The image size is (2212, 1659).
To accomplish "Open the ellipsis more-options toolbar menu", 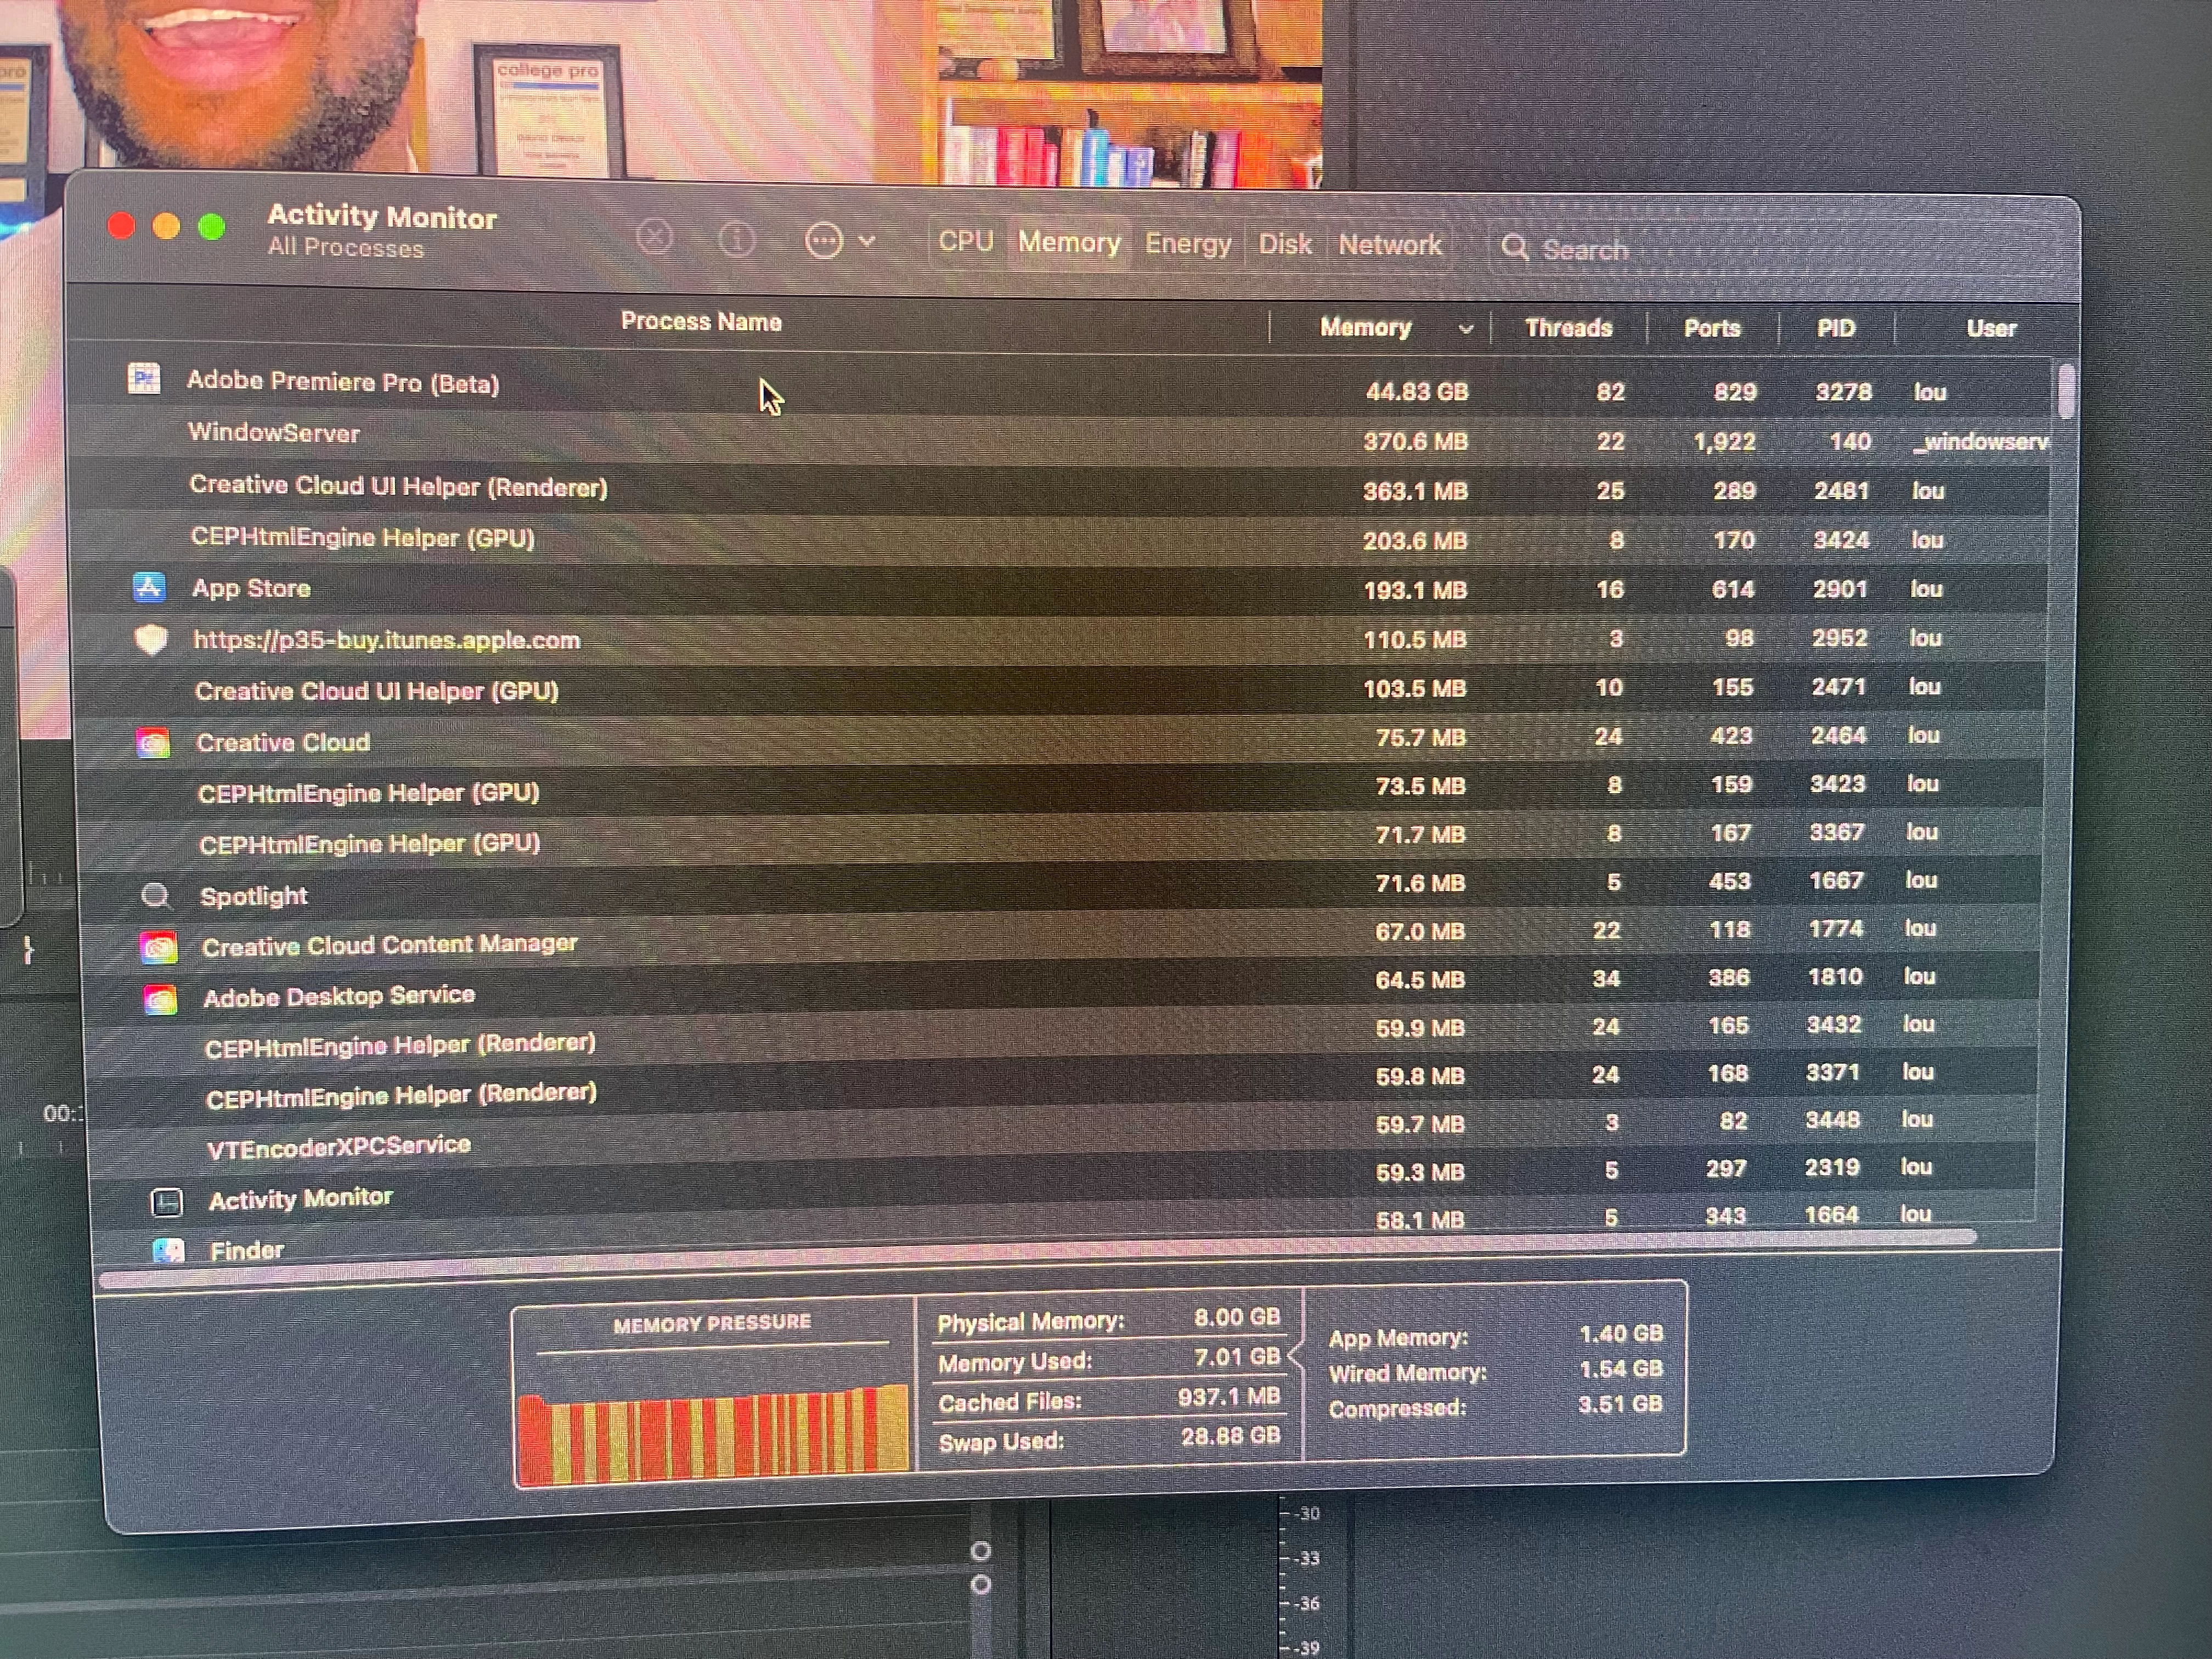I will tap(825, 241).
